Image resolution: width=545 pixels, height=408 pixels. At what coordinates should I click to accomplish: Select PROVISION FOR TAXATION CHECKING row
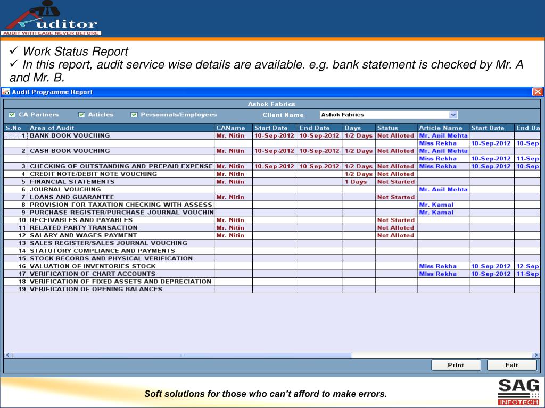pyautogui.click(x=272, y=205)
